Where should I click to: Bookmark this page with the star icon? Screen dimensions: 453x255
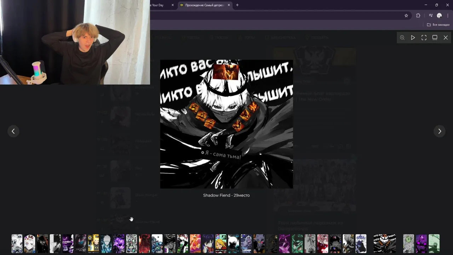(x=406, y=16)
